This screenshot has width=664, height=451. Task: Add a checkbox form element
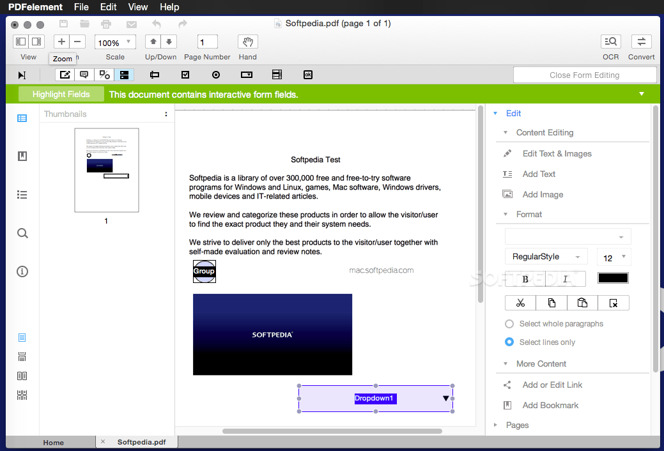(x=185, y=75)
